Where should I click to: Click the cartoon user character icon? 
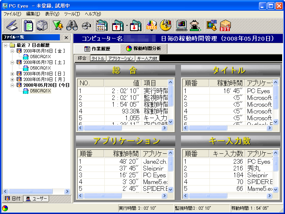[195, 25]
